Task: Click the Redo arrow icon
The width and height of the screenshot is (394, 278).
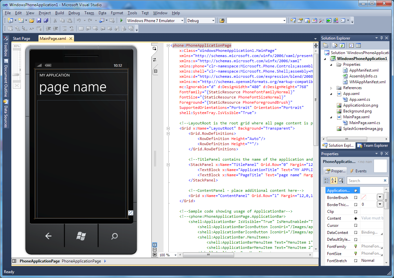Action: point(90,20)
